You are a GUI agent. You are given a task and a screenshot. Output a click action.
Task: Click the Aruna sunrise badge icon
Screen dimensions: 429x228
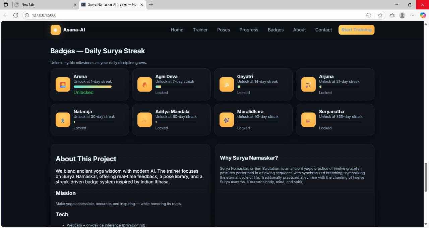pos(63,84)
